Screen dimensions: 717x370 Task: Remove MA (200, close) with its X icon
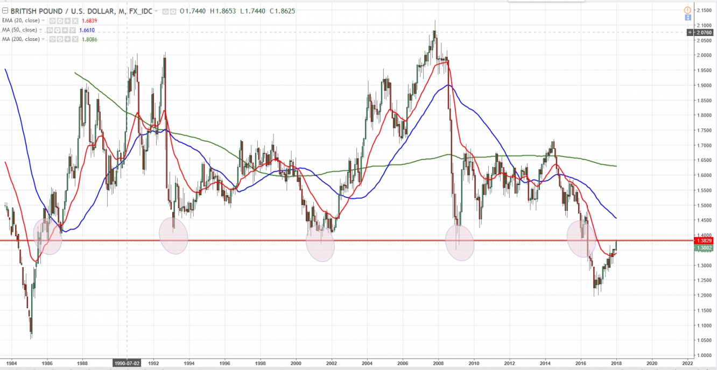pos(75,39)
